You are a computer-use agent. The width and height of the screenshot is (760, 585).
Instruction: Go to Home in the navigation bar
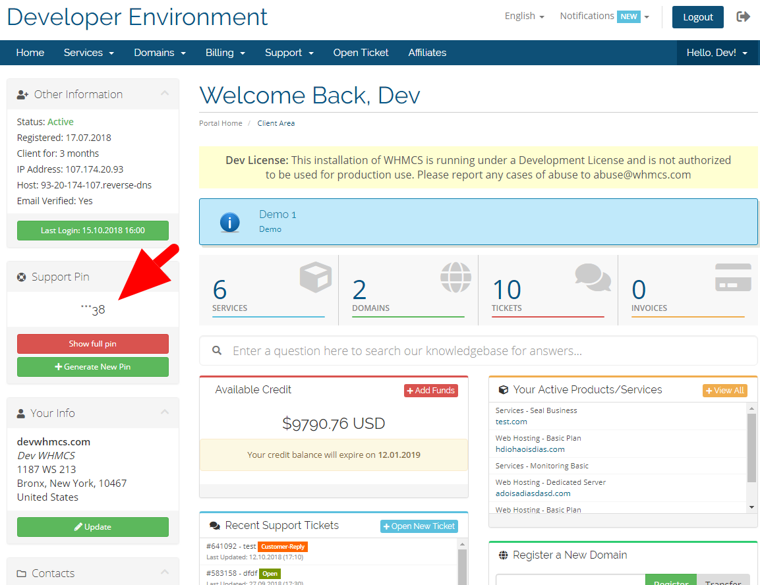click(x=30, y=53)
